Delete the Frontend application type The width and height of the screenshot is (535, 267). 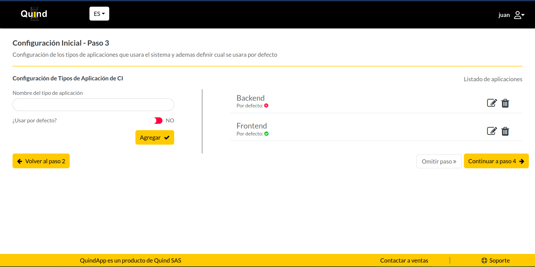[505, 131]
